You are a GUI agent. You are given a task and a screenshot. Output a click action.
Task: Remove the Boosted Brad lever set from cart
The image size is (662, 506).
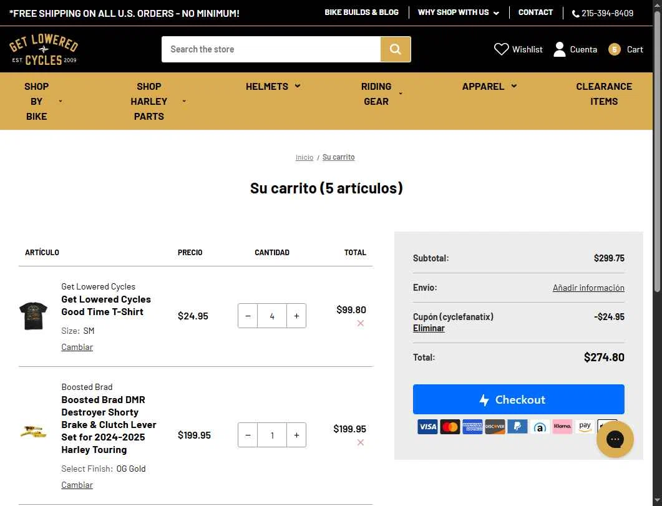360,442
